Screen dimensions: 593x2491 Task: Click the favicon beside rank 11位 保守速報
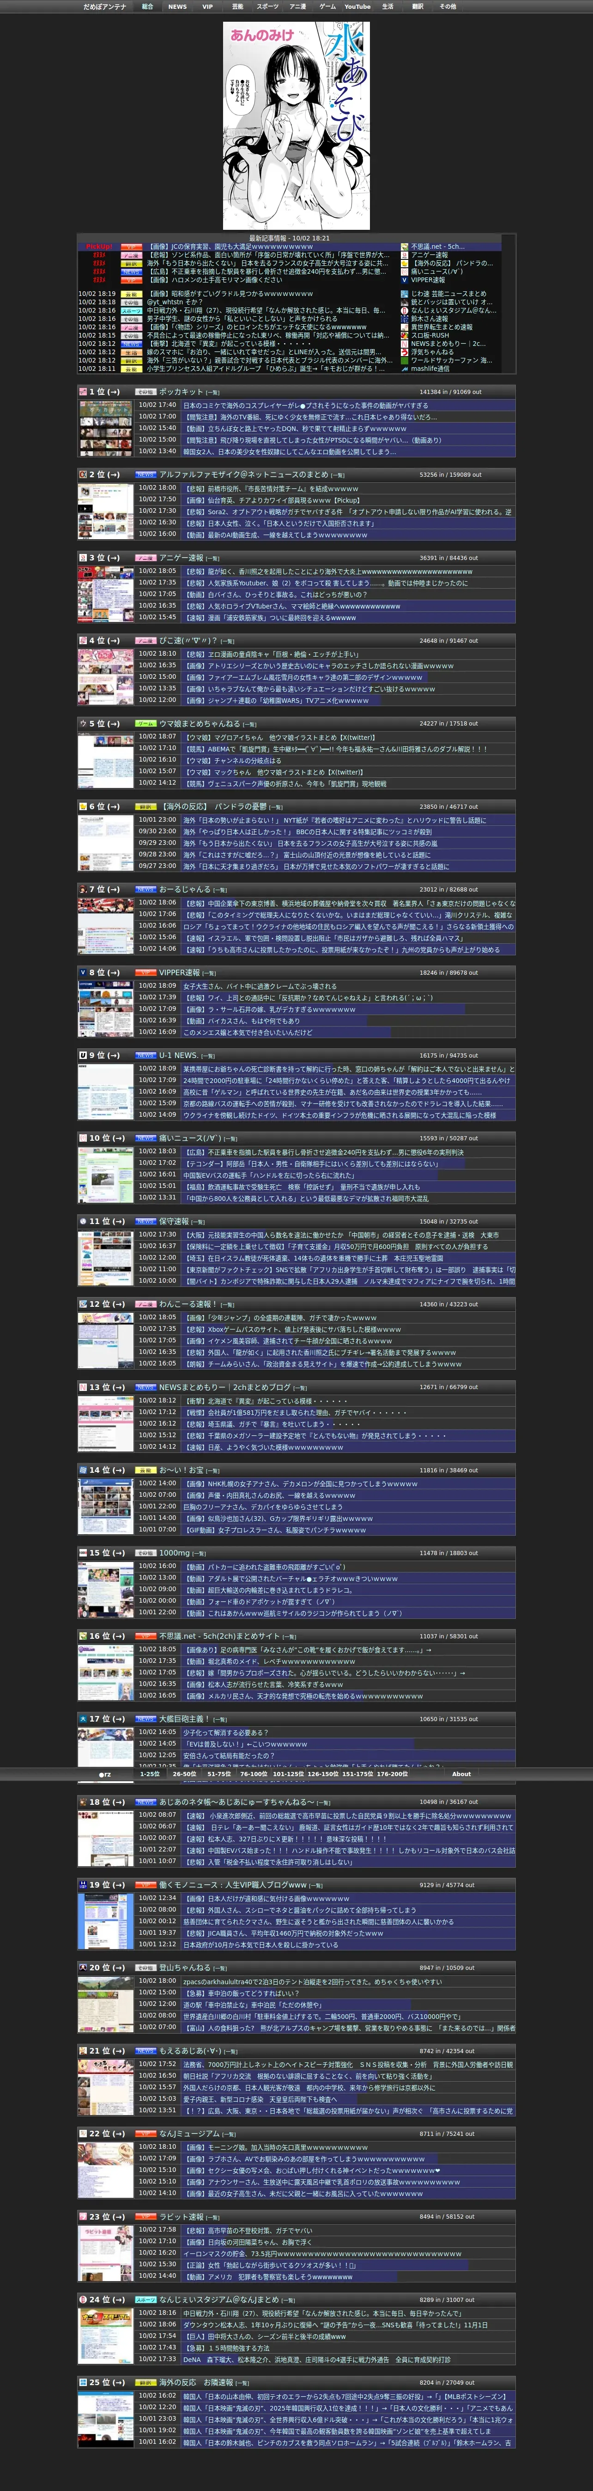click(x=83, y=1220)
